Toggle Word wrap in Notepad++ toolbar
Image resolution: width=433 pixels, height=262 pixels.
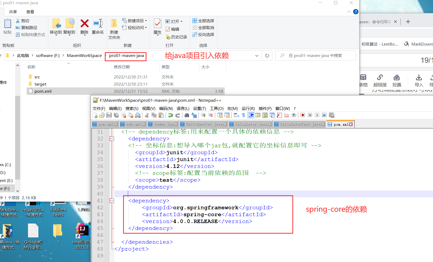pyautogui.click(x=236, y=115)
